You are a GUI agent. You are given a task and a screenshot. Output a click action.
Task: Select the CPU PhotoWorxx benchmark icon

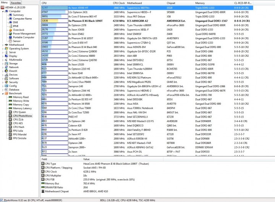pyautogui.click(x=10, y=116)
